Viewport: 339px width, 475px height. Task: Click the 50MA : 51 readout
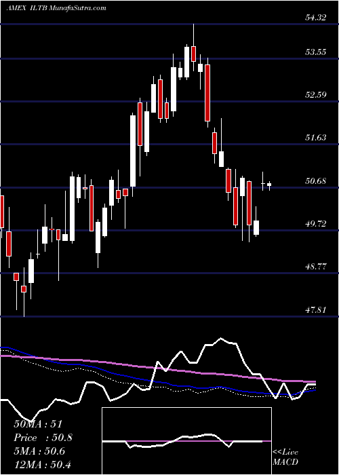click(x=38, y=424)
